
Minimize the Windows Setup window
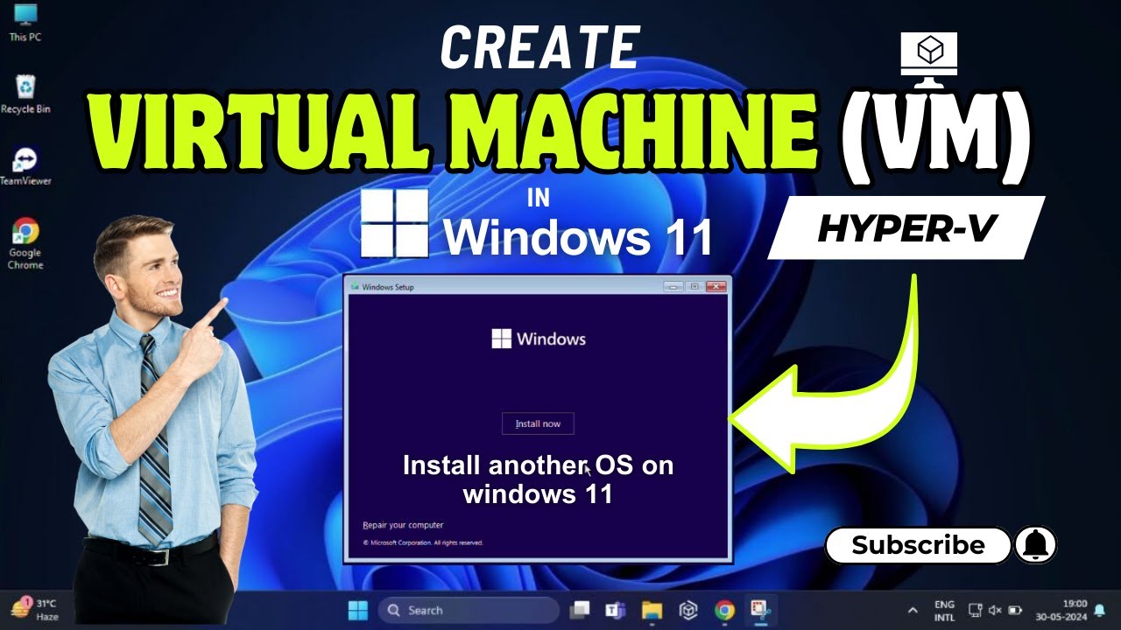[673, 286]
